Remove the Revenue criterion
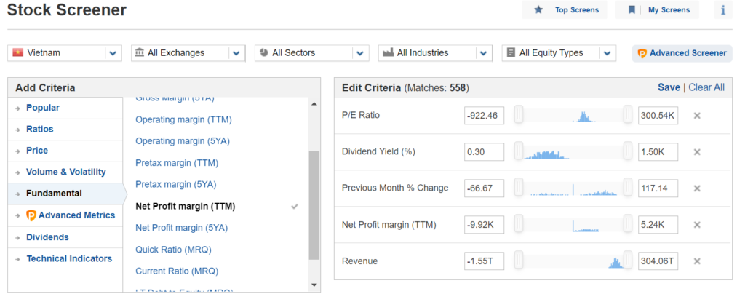 pos(697,261)
